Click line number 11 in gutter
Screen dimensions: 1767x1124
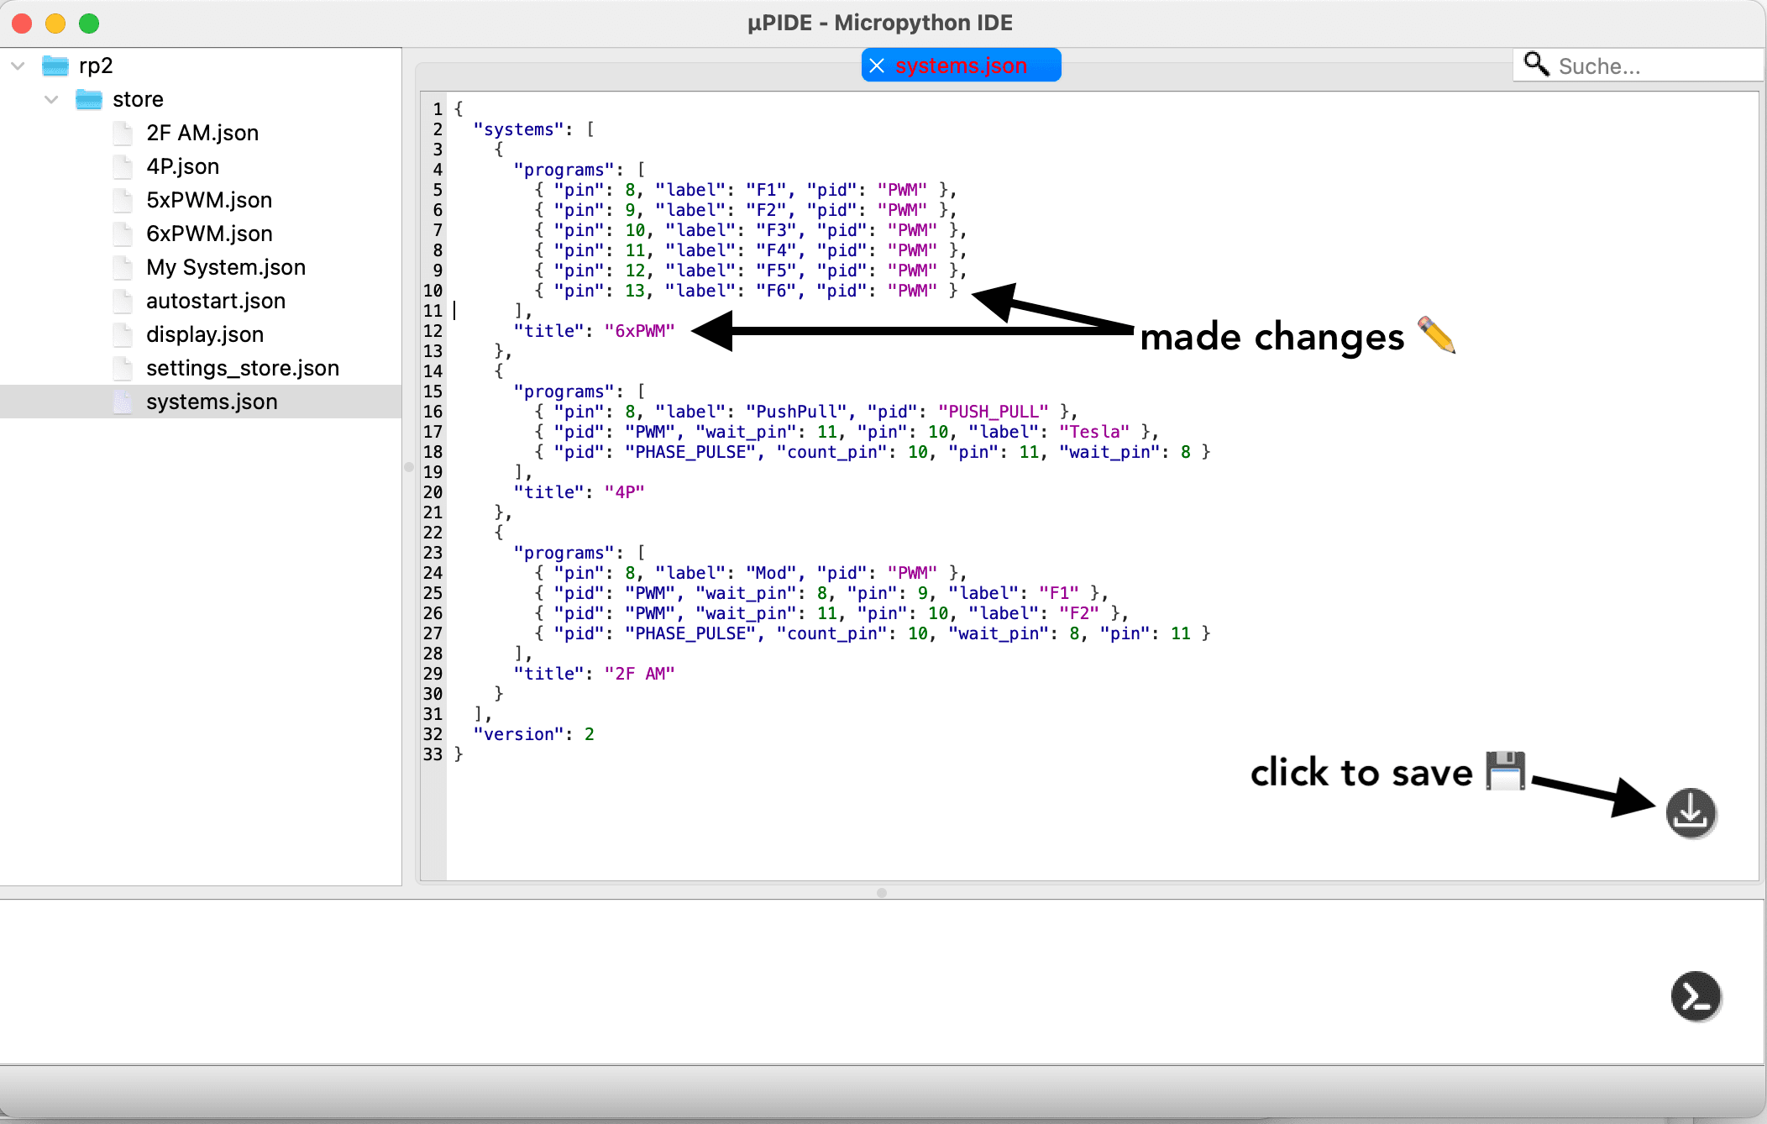tap(433, 311)
